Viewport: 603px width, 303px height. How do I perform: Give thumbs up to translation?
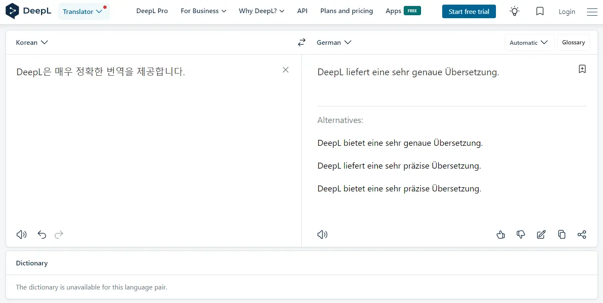click(x=501, y=235)
